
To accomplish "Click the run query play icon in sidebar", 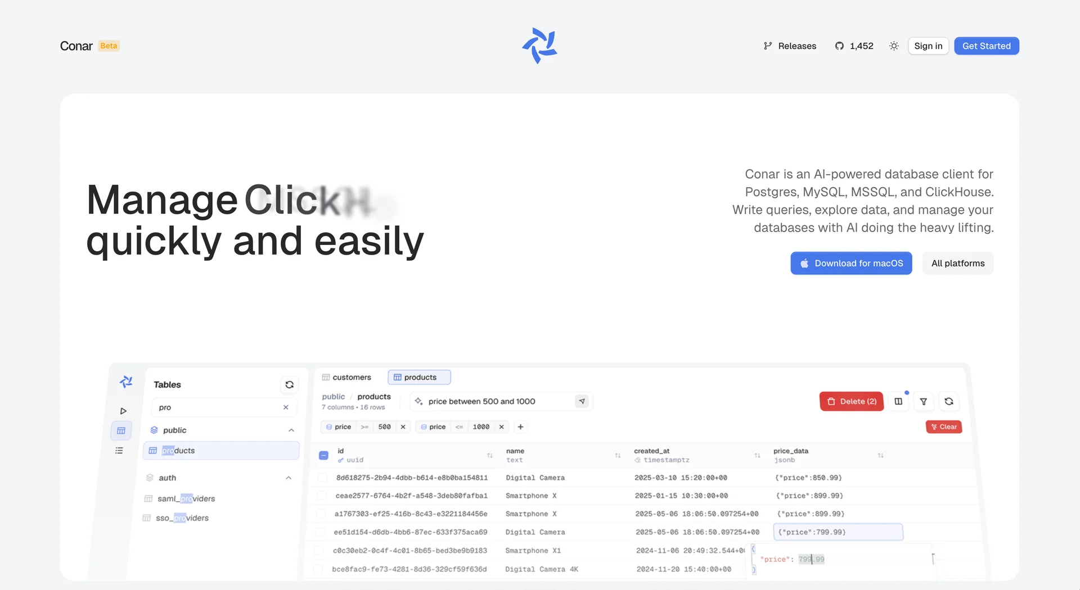I will click(x=123, y=411).
